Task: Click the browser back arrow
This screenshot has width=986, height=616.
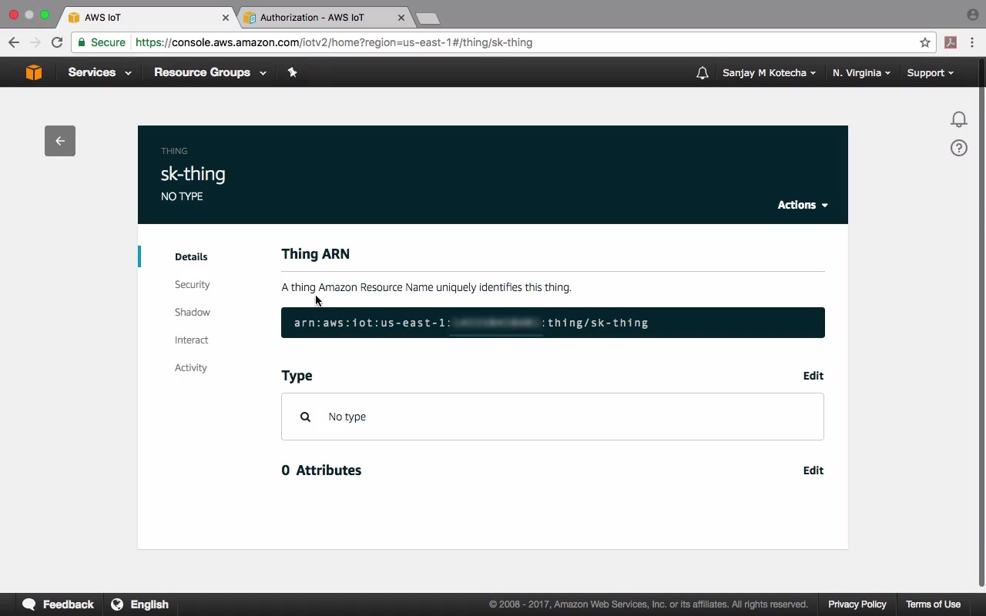Action: tap(14, 42)
